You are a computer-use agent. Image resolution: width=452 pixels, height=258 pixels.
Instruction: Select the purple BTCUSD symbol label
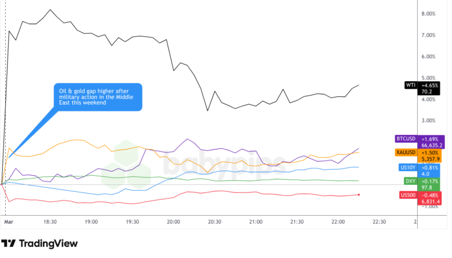click(406, 139)
